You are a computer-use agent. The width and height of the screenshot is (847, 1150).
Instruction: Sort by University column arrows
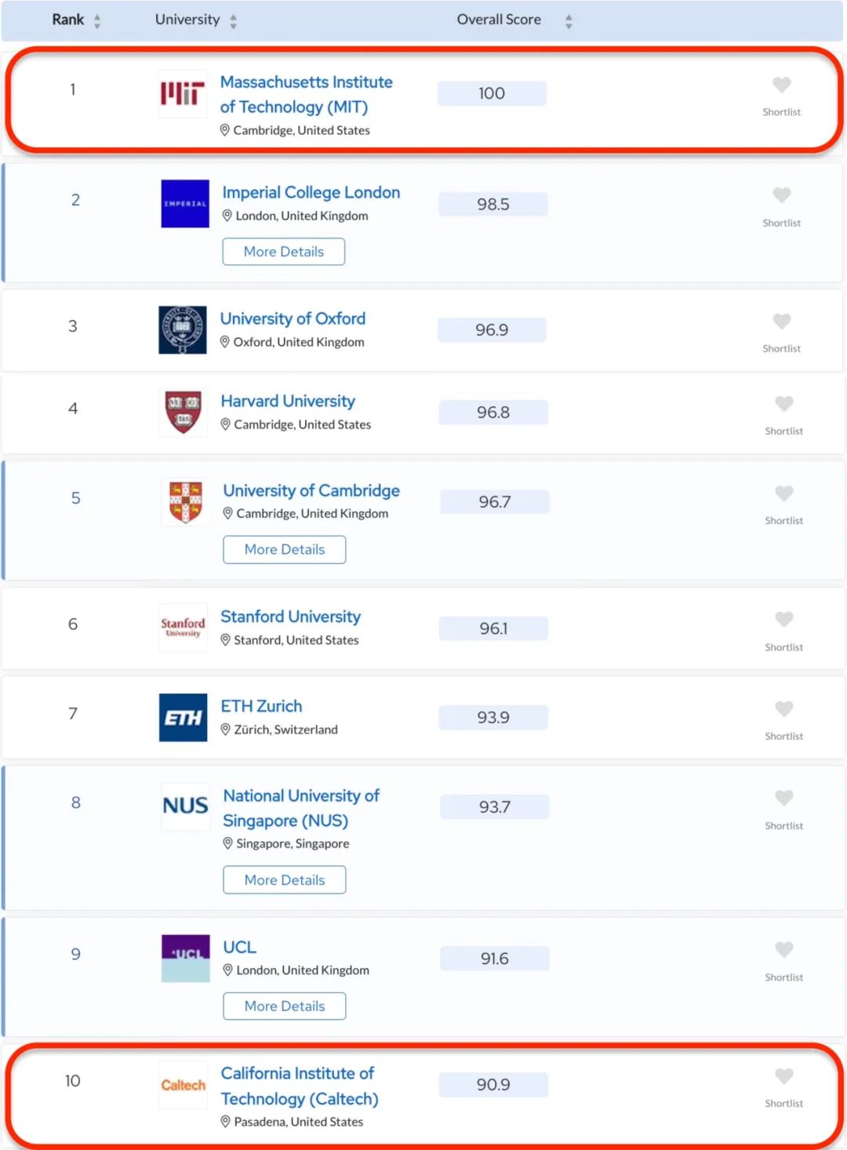click(233, 21)
